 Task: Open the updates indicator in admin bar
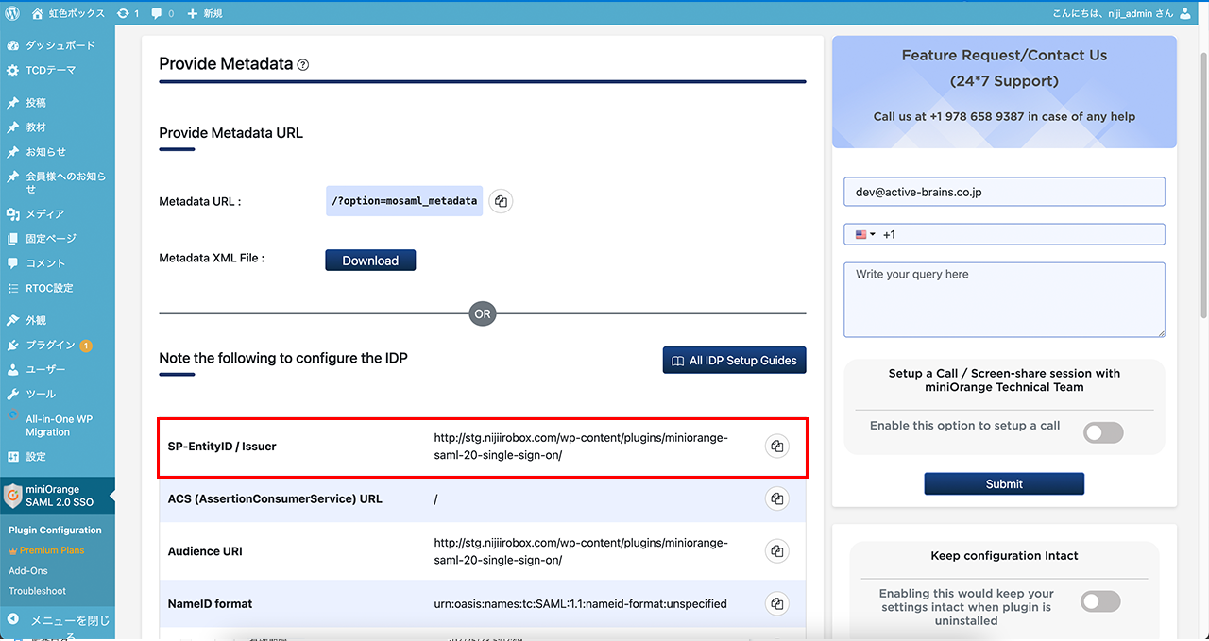pos(128,13)
